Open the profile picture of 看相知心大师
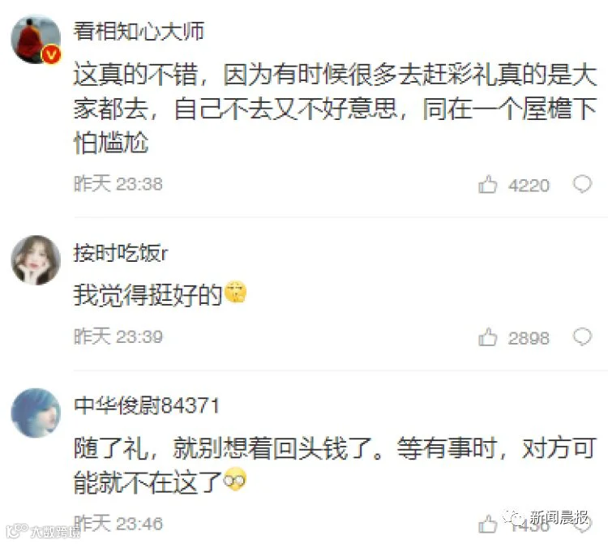608x544 pixels. [36, 39]
